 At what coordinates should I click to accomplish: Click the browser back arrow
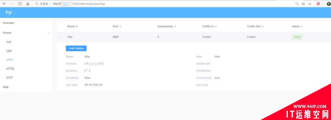tap(4, 4)
